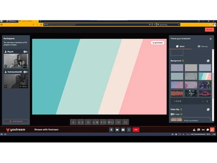Click the Invite Guests button
Image resolution: width=217 pixels, height=163 pixels.
pos(16,121)
